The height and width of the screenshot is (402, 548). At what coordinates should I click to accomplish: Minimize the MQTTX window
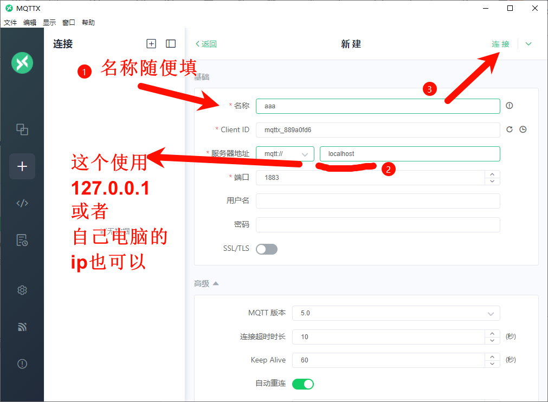(486, 8)
